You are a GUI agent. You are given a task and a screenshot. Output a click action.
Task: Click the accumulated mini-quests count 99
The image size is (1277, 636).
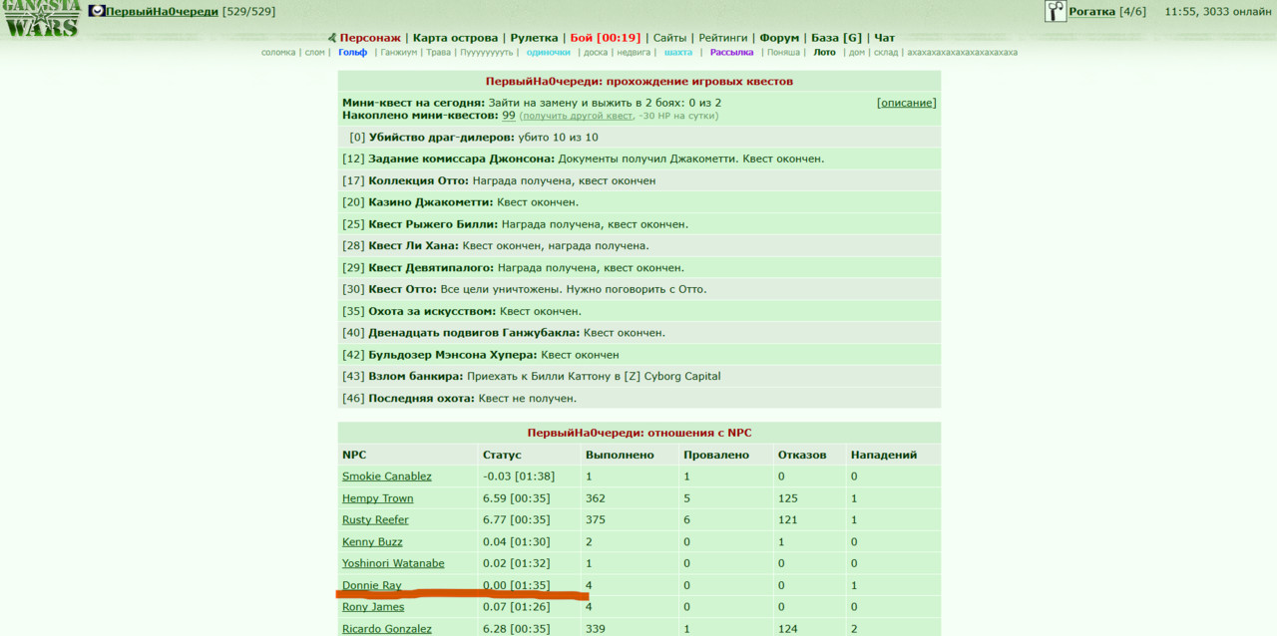pyautogui.click(x=509, y=116)
